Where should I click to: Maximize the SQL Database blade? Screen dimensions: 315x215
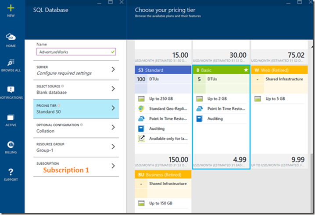coord(110,2)
